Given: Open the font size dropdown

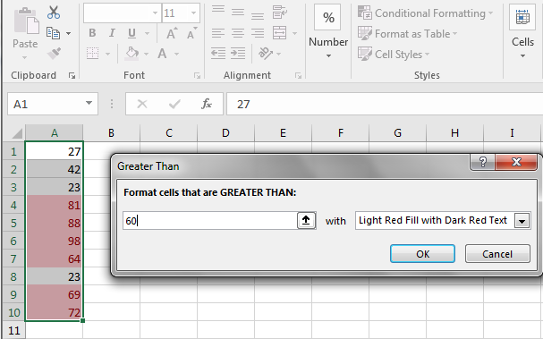Looking at the screenshot, I should pyautogui.click(x=193, y=13).
